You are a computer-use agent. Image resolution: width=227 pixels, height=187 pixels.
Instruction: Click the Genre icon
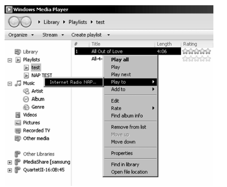click(x=26, y=107)
